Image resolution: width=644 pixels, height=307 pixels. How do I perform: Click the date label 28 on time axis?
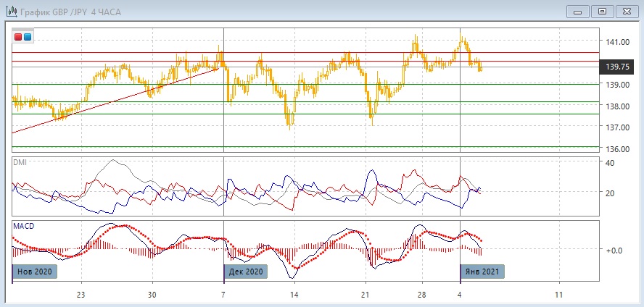pyautogui.click(x=421, y=295)
